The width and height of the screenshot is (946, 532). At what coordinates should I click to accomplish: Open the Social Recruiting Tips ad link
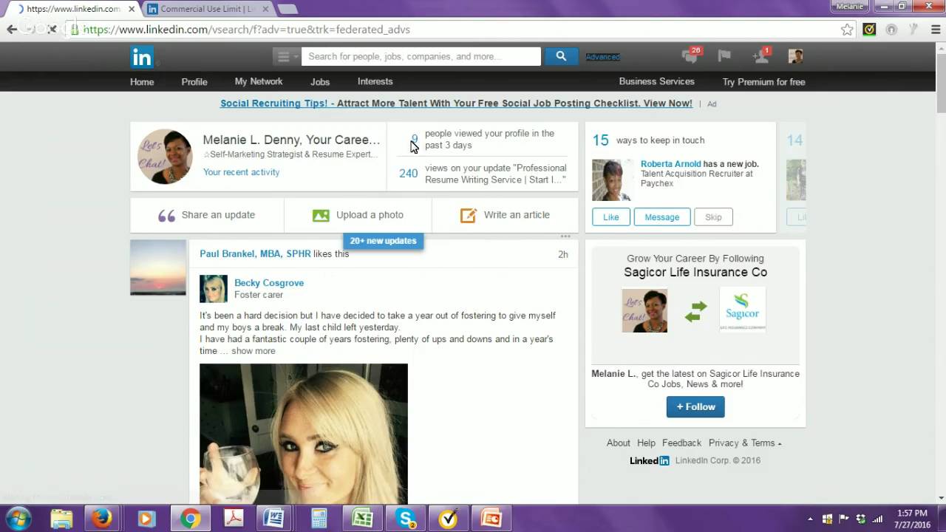point(456,103)
